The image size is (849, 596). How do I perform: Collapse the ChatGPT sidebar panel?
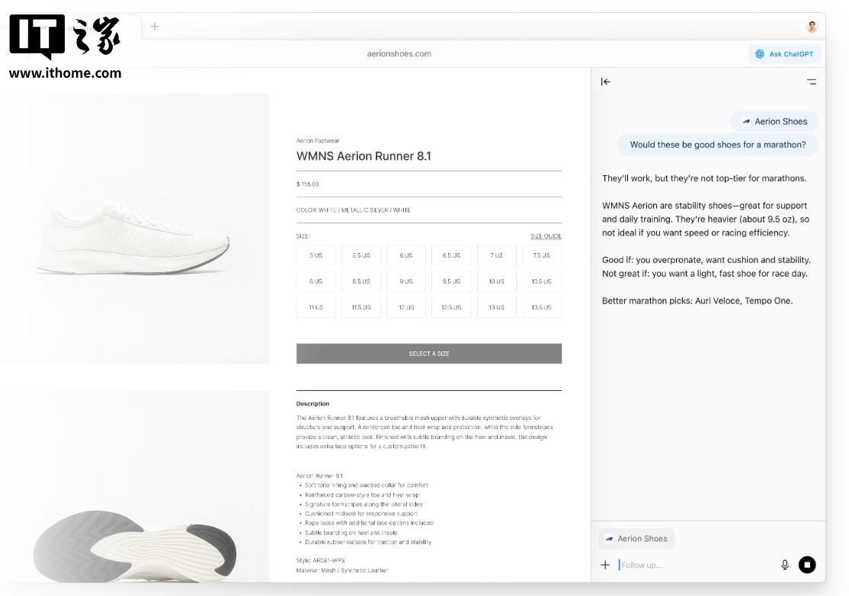tap(605, 82)
